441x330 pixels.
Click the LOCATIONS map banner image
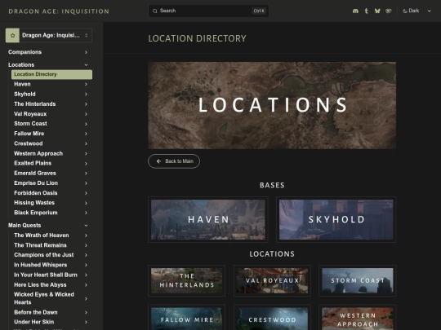272,105
